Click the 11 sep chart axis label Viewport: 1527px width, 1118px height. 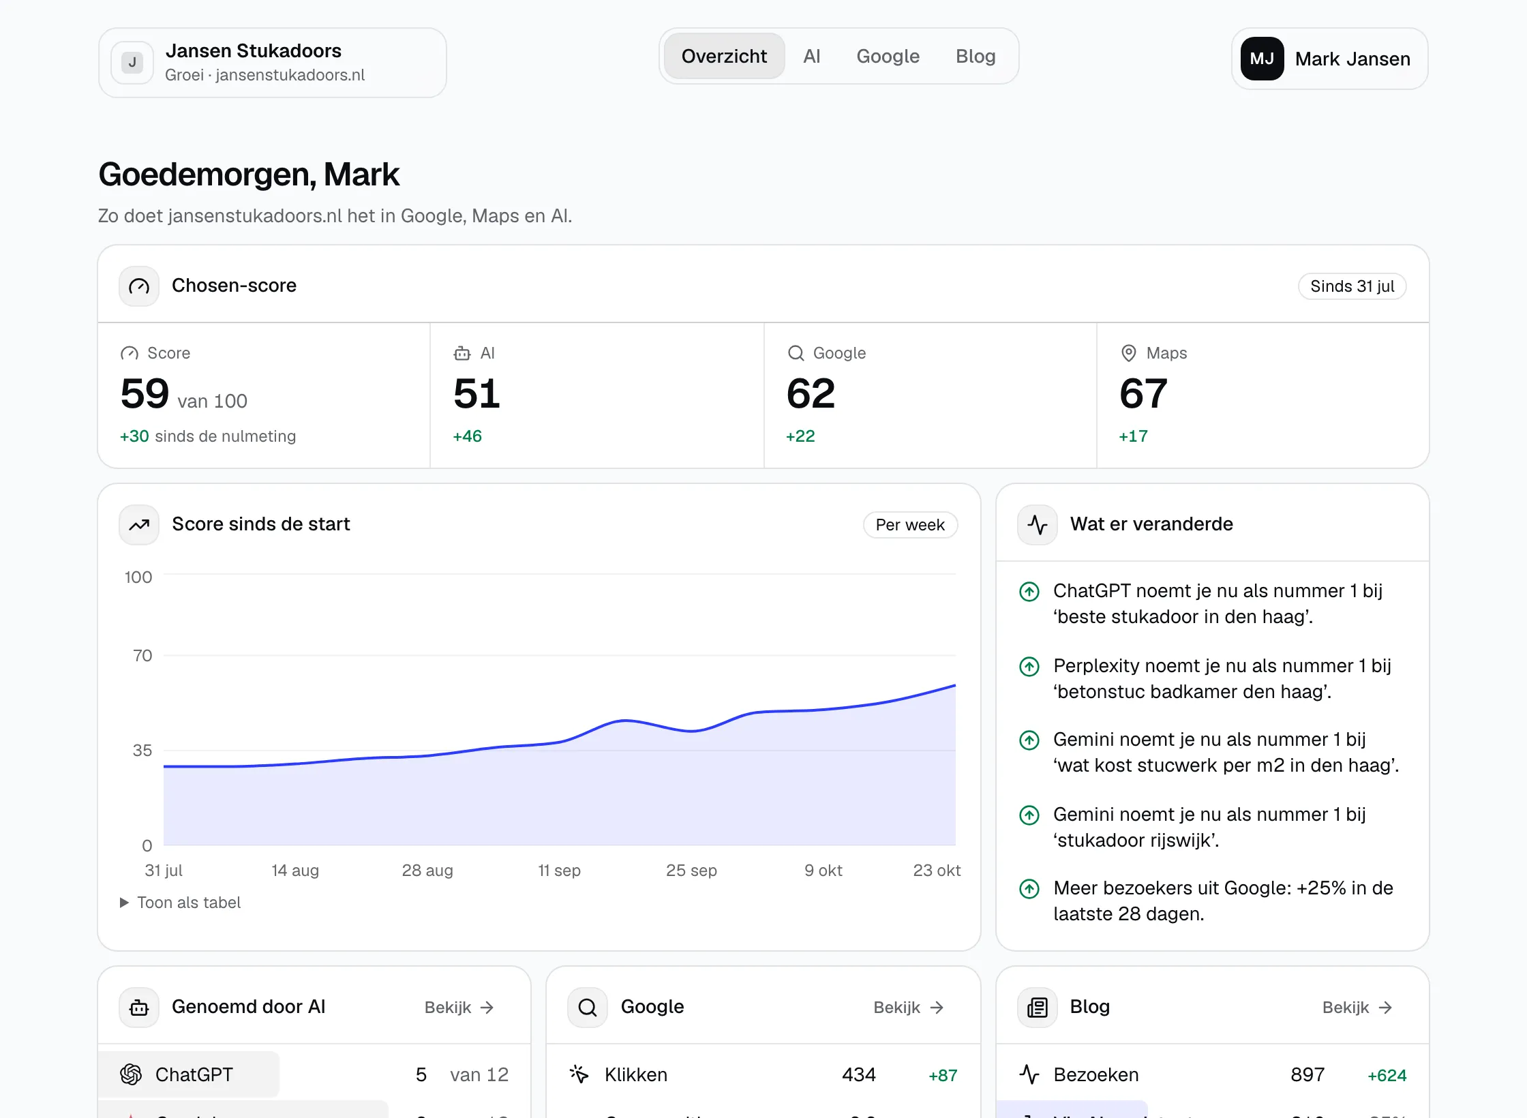pyautogui.click(x=559, y=871)
